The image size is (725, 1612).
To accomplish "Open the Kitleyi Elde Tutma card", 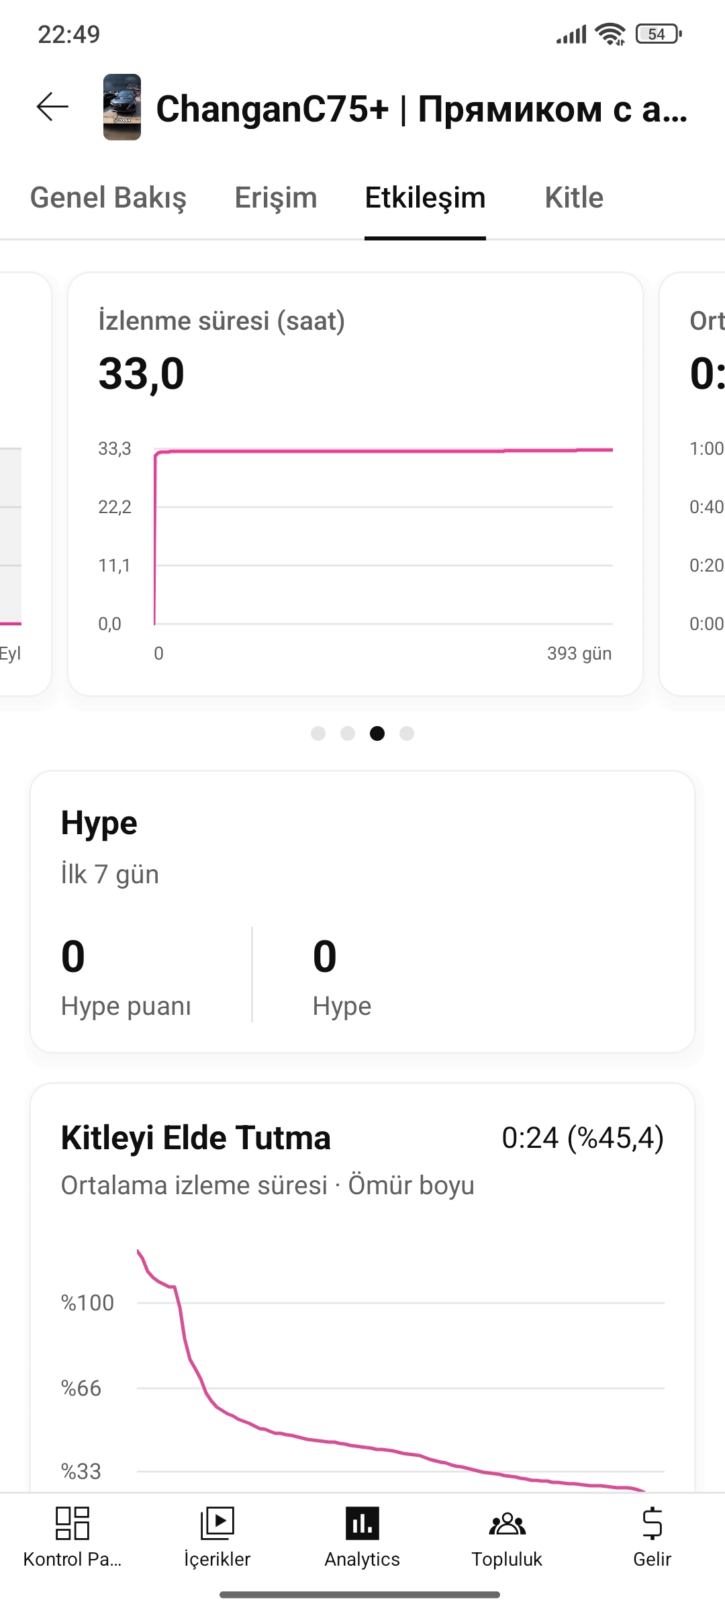I will click(x=362, y=1288).
